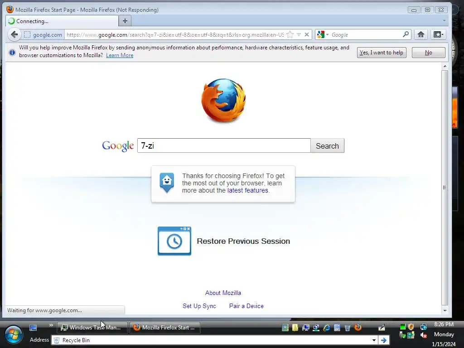Open Recycle Bin icon in taskbar toolbar

[348, 327]
